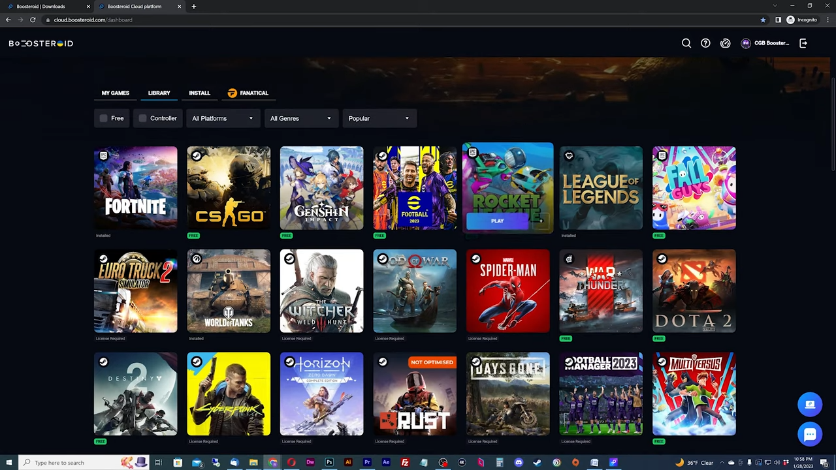Open the help question mark icon
This screenshot has height=470, width=836.
705,43
